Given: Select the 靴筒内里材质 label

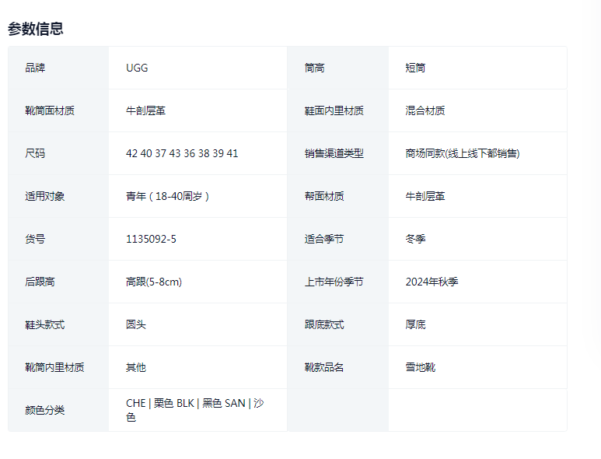Looking at the screenshot, I should click(x=54, y=367).
